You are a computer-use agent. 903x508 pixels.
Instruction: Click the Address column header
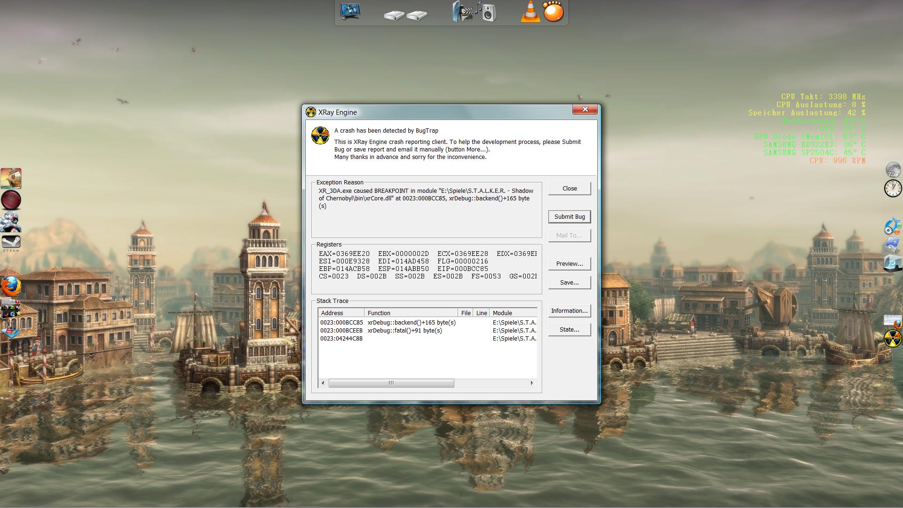tap(341, 313)
